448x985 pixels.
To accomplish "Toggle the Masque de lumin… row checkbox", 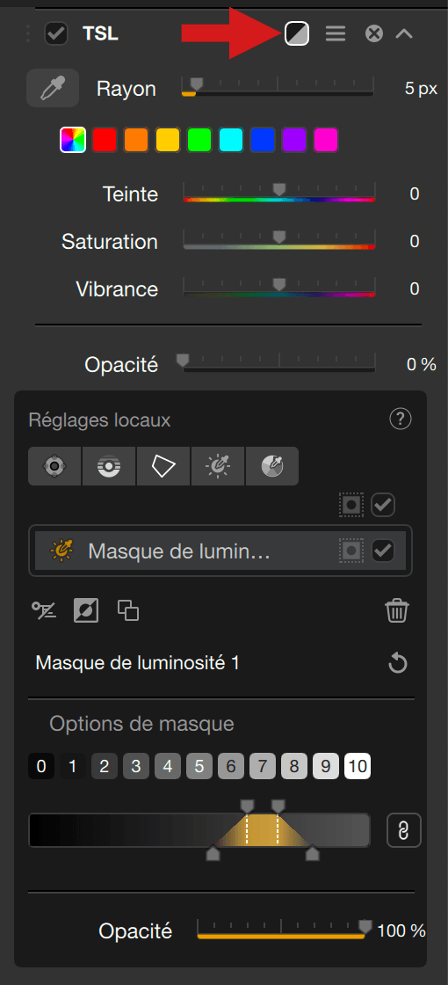I will click(383, 551).
